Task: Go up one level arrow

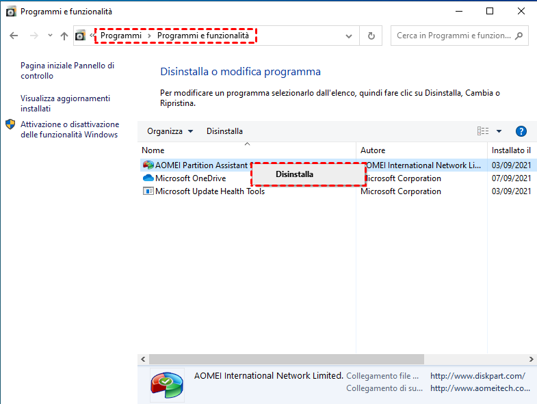Action: (64, 36)
